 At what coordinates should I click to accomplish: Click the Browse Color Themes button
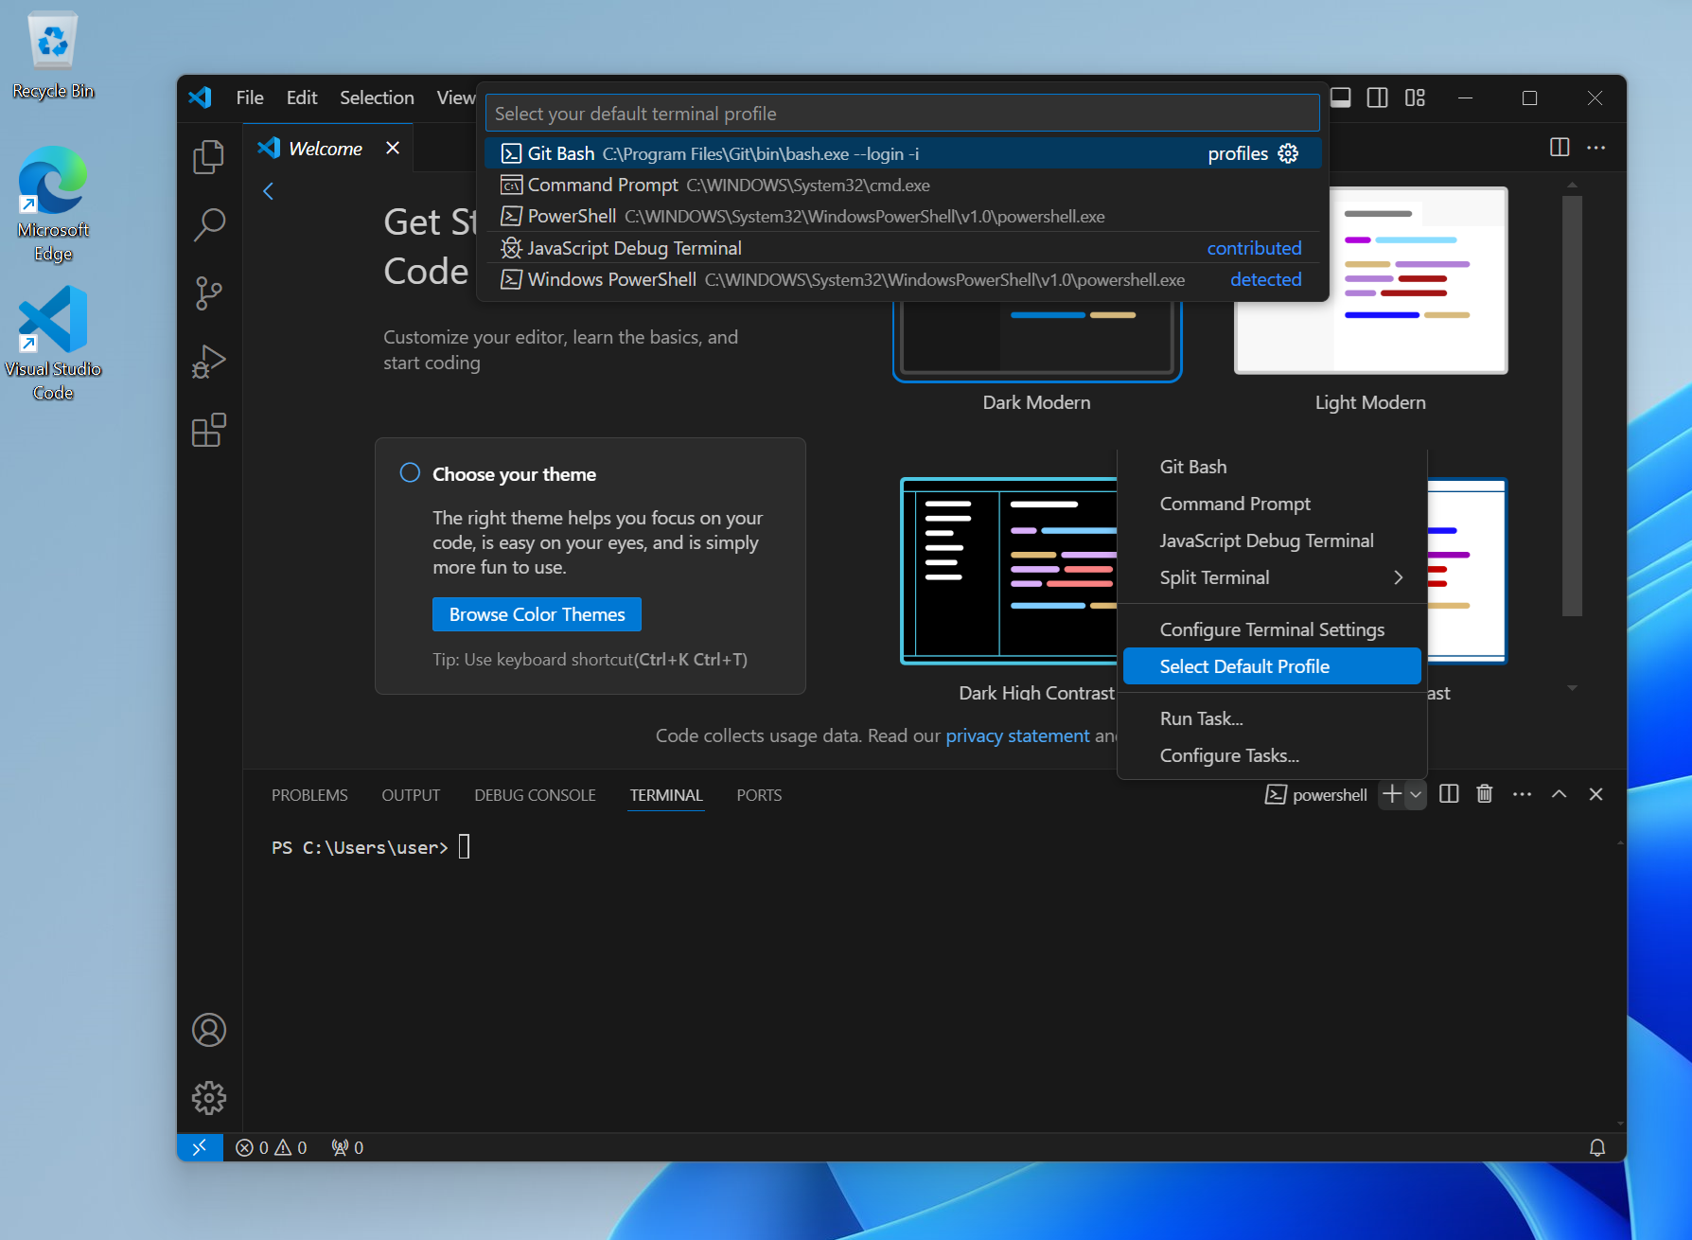(537, 614)
